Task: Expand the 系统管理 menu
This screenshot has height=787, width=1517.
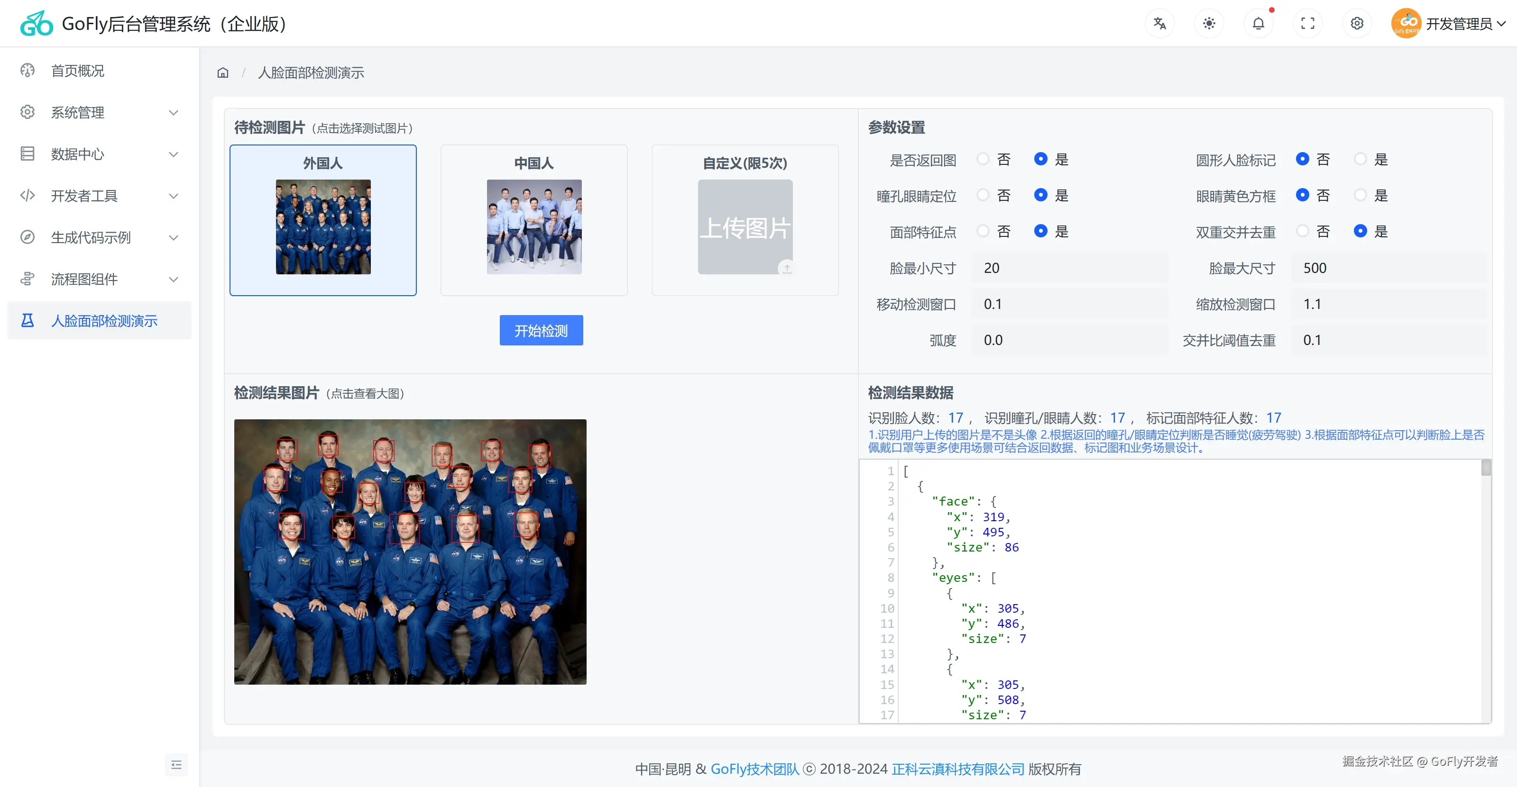Action: (99, 112)
